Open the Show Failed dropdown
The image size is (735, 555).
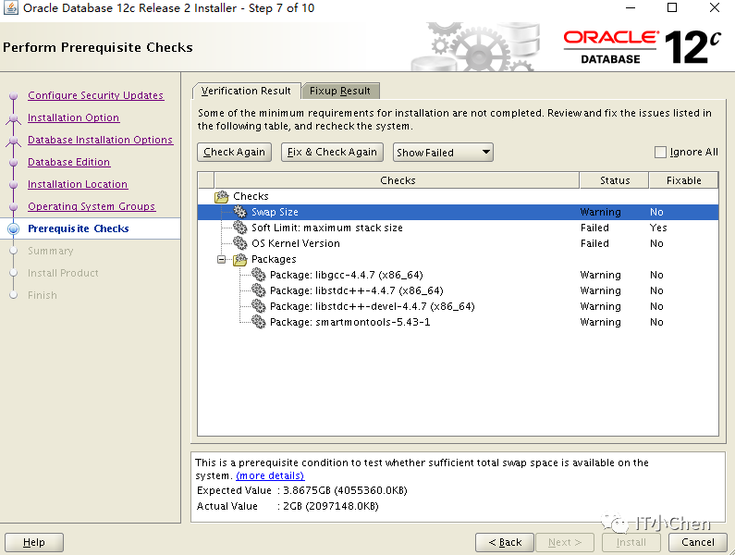(443, 153)
